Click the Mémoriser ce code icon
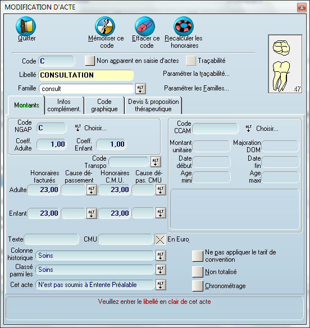The width and height of the screenshot is (310, 328). [105, 26]
